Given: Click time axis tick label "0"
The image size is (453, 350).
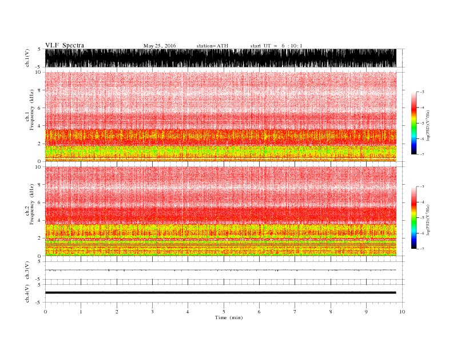Looking at the screenshot, I should click(45, 312).
